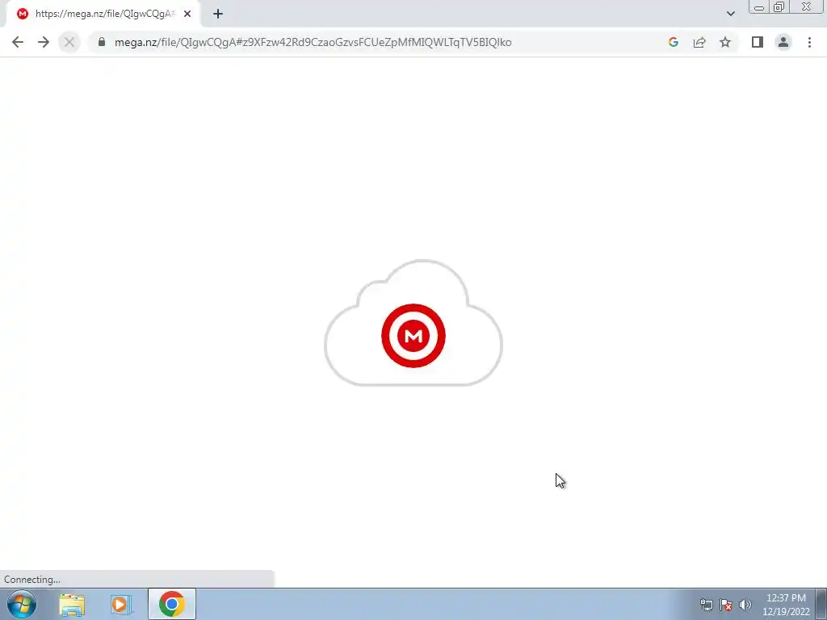Share this page via the share icon
Screen dimensions: 827x620
[x=699, y=42]
